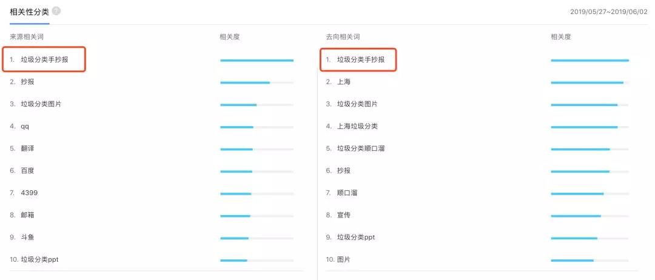Open source keyword 斗鱼
Screen dimensions: 655x280
coord(27,237)
